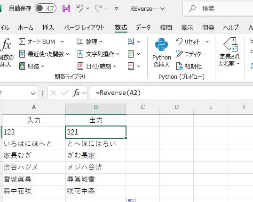The width and height of the screenshot is (253, 202).
Task: Open the ヘルプ tab
Action: (x=231, y=27)
